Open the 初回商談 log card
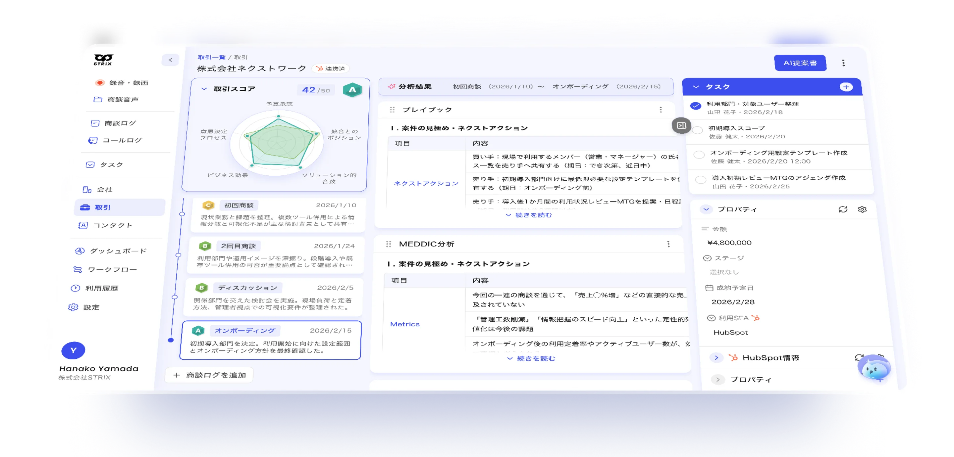Viewport: 954px width, 457px height. (279, 215)
